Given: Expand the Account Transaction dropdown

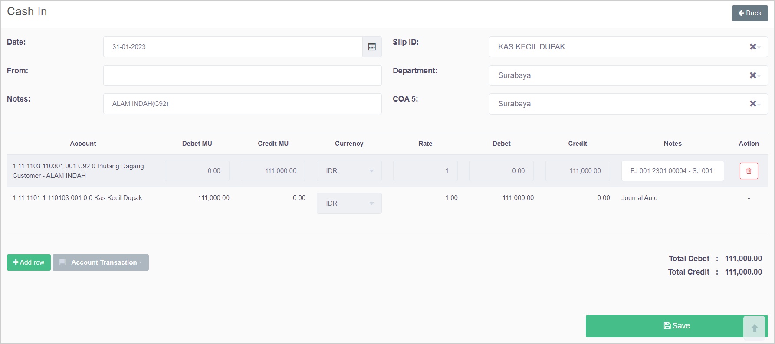Looking at the screenshot, I should [101, 262].
